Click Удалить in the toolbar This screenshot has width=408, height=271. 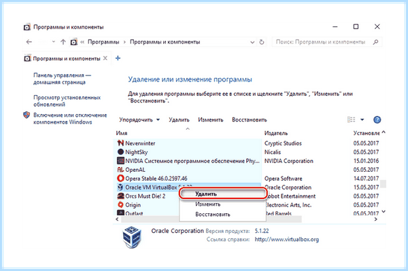point(179,120)
